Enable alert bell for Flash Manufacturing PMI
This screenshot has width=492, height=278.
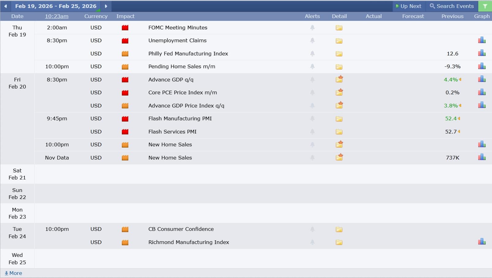tap(312, 118)
